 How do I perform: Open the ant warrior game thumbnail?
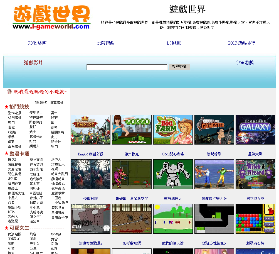pyautogui.click(x=132, y=174)
